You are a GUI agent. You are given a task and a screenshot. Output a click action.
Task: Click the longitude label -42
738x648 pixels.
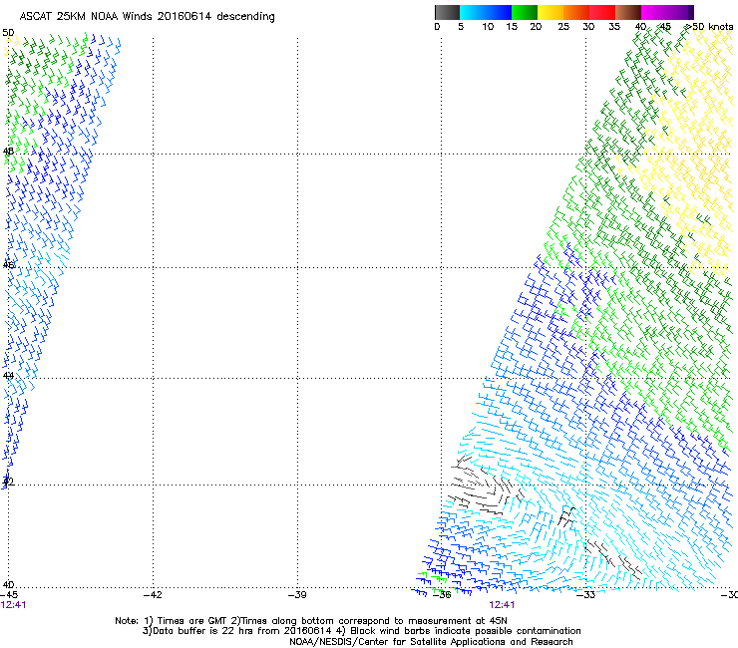[154, 595]
